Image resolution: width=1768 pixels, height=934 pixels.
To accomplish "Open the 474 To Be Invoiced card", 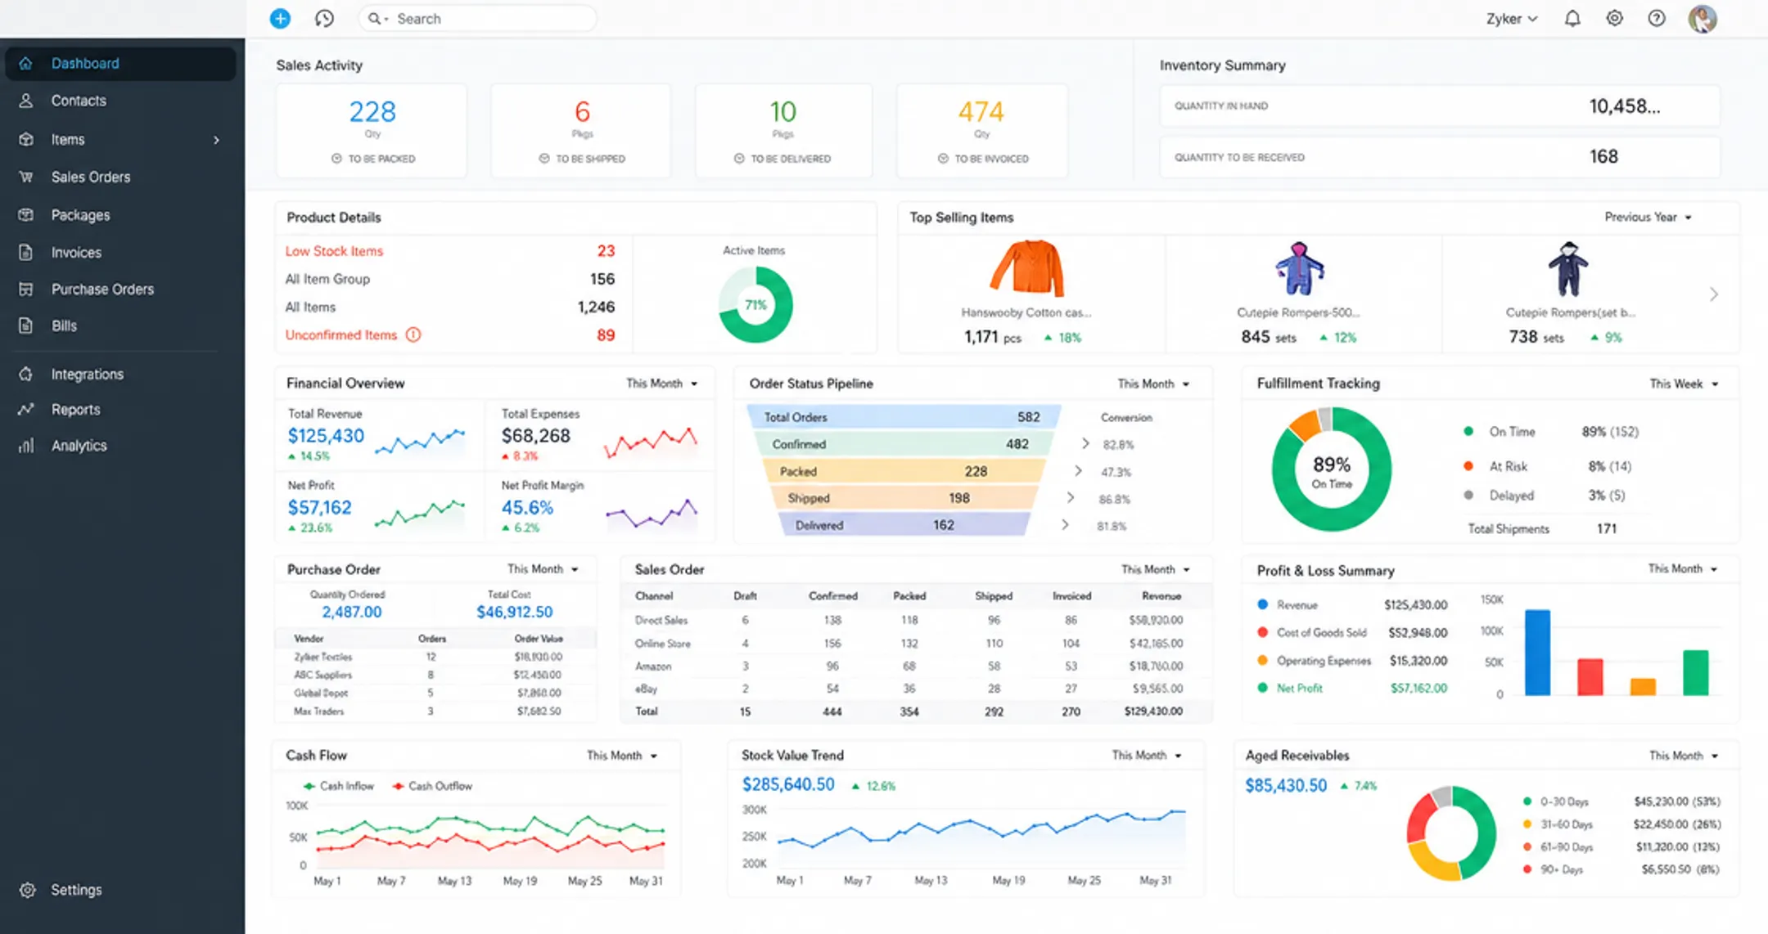I will [x=982, y=131].
